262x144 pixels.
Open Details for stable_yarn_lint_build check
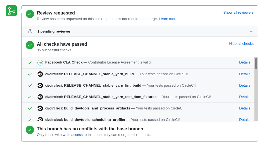coord(245,86)
